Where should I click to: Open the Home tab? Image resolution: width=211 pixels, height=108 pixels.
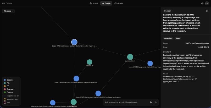click(x=94, y=3)
